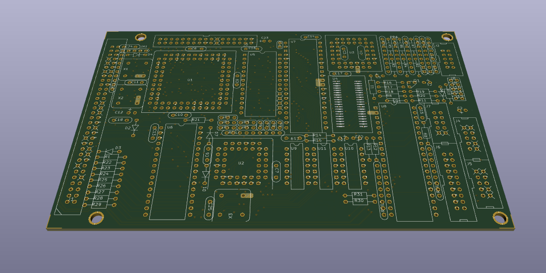Select the U4 footprint label

pyautogui.click(x=335, y=79)
